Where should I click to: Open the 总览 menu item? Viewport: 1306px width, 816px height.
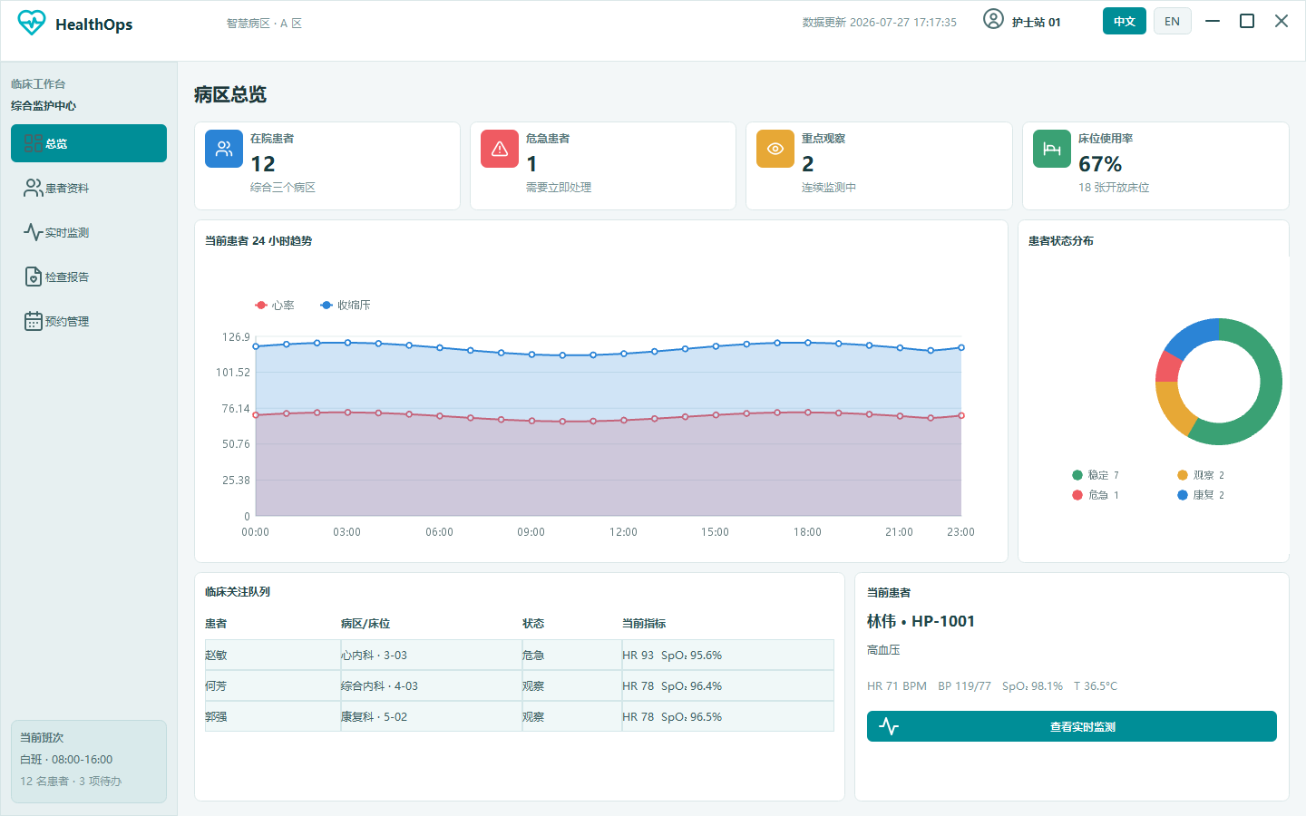pos(89,143)
